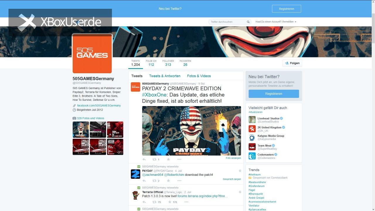Favorite the PAYDAYGame patch tweet
Screen dimensions: 375x211
[x=168, y=181]
